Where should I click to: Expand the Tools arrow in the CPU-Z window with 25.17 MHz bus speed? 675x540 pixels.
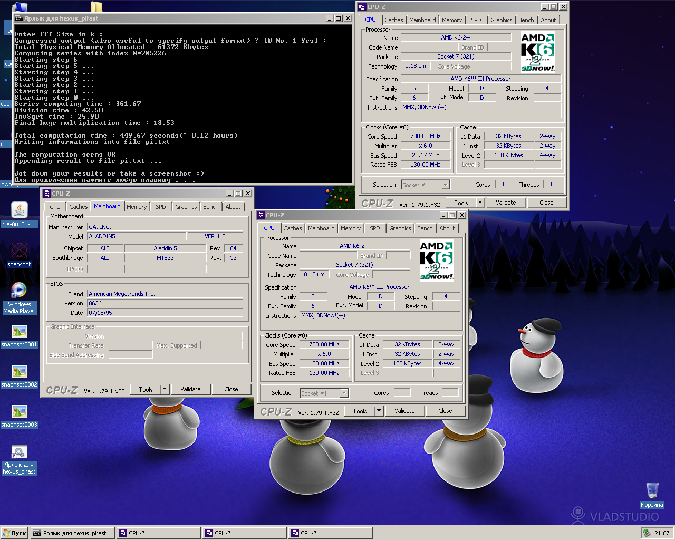point(480,202)
